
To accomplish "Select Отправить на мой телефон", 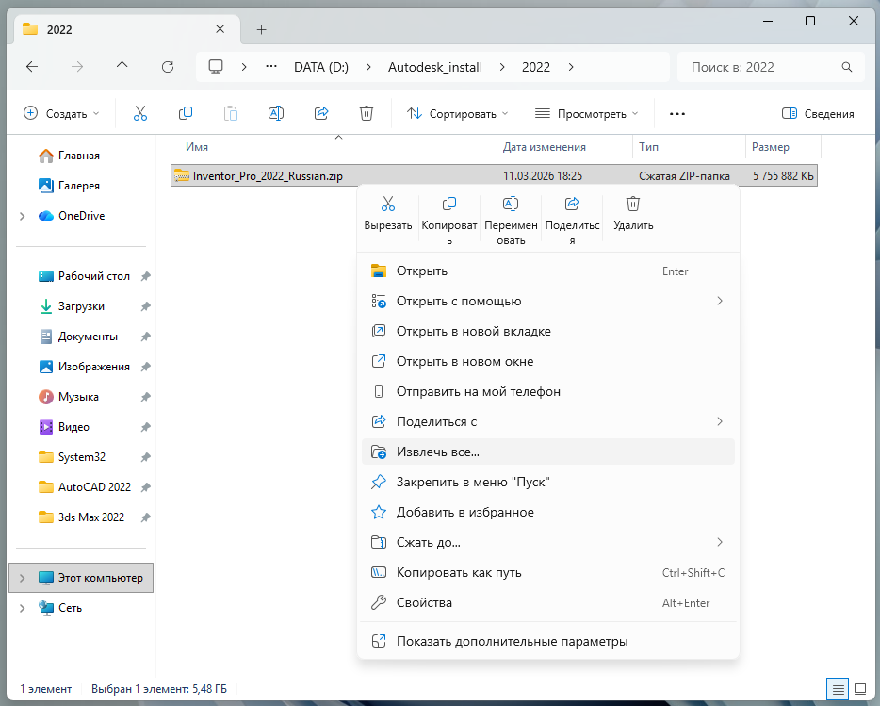I will (548, 391).
